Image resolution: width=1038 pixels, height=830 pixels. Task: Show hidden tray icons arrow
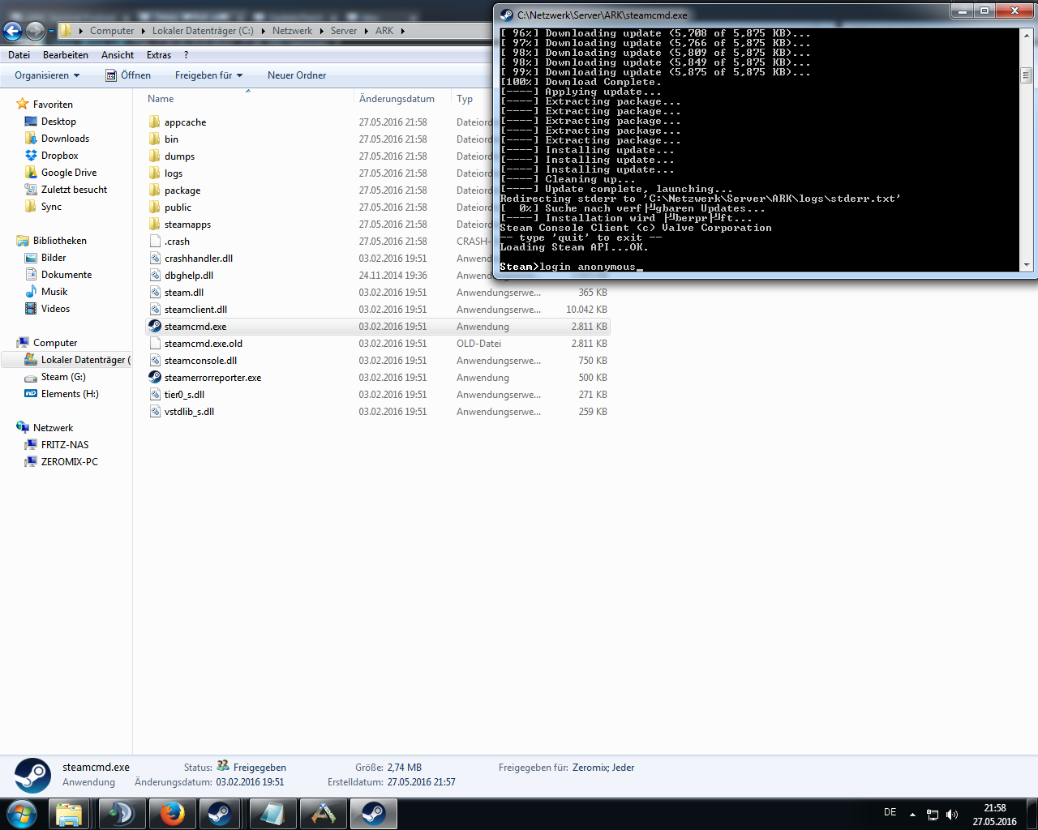tap(912, 815)
